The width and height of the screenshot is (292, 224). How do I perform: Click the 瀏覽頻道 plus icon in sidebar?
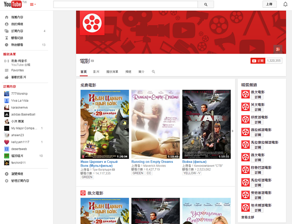tap(6, 173)
